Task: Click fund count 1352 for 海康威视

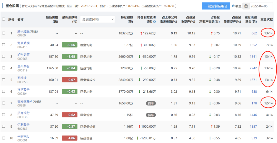Action: [x=253, y=45]
